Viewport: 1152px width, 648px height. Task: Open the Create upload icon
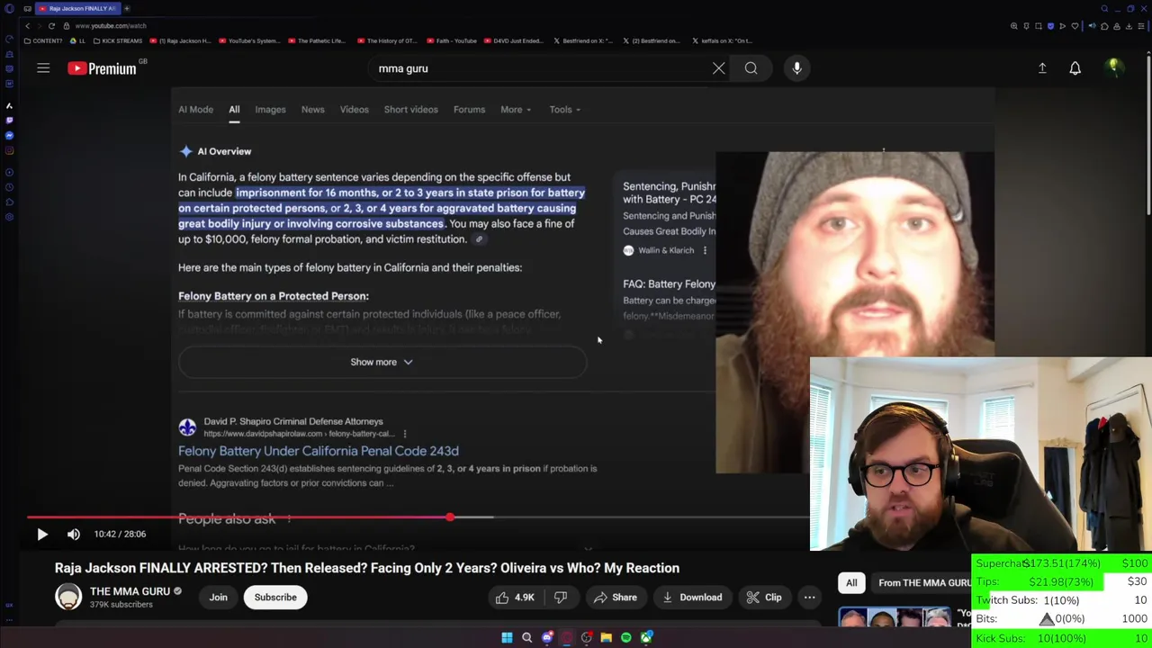click(x=1042, y=68)
